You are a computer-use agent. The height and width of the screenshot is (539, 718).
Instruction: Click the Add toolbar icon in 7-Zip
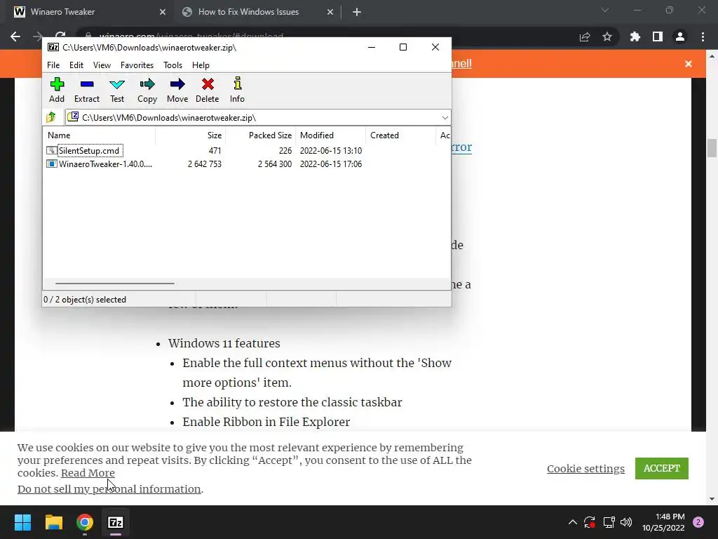click(x=57, y=90)
